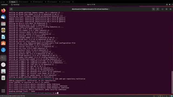Click the 'Setting up linux-firmware' line
The width and height of the screenshot is (173, 97).
pos(38,16)
